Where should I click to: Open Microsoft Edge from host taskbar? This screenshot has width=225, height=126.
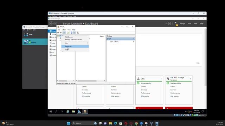pyautogui.click(x=116, y=123)
